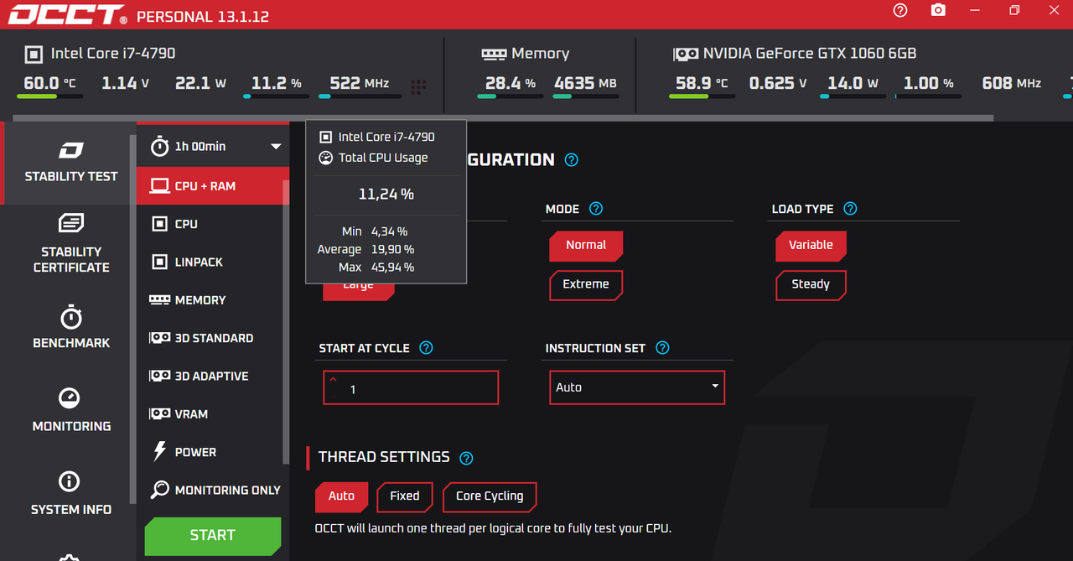Click the GPU clock 608 MHz reading
The height and width of the screenshot is (561, 1073).
1012,83
